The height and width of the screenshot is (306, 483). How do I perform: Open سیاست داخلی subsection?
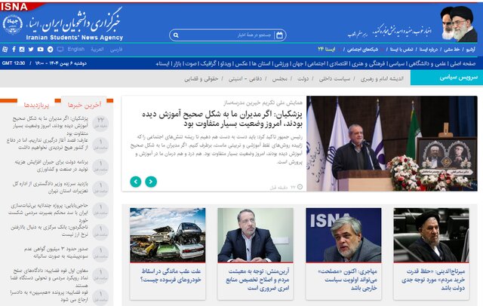334,79
